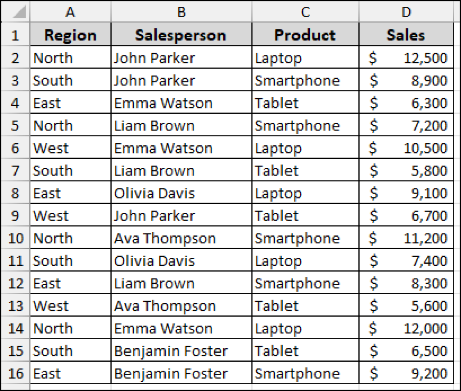This screenshot has height=391, width=461.
Task: Select the Benjamin Foster cell in row 15
Action: tap(181, 351)
